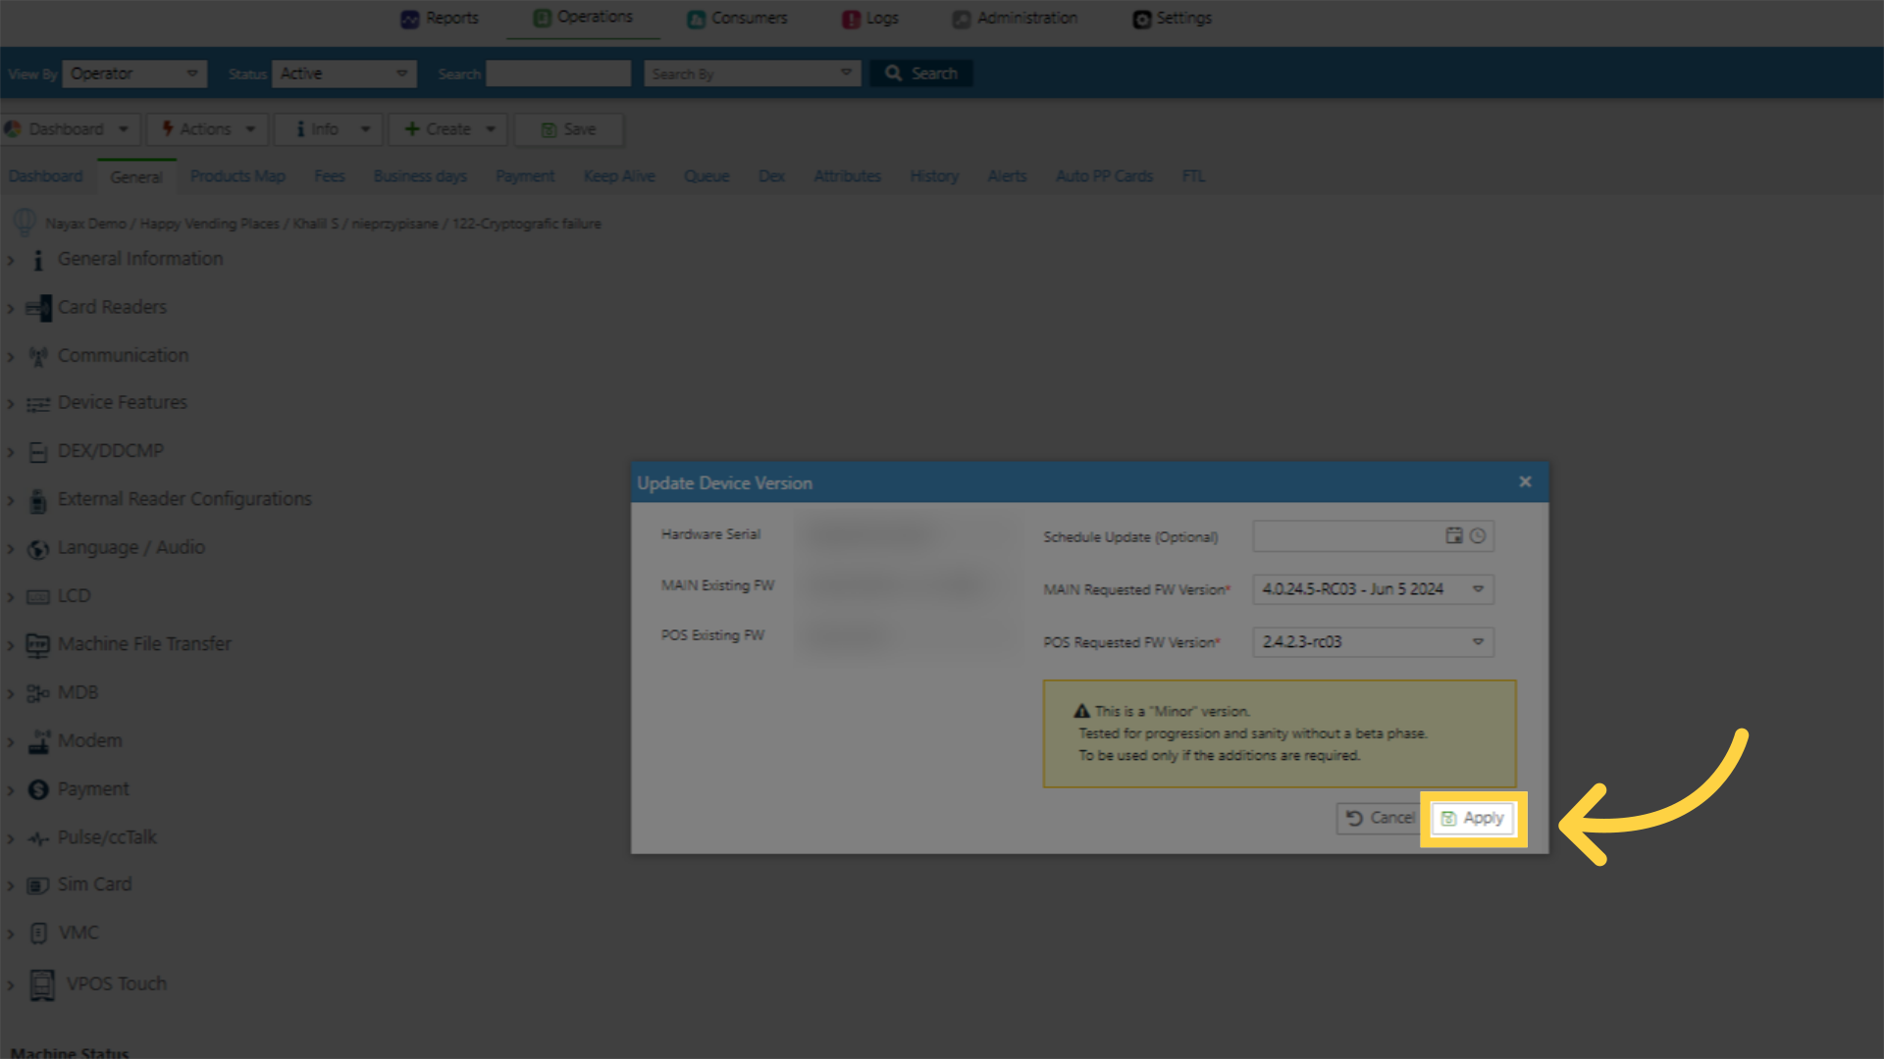Open the View By Operator dropdown
This screenshot has height=1059, width=1884.
(x=134, y=74)
